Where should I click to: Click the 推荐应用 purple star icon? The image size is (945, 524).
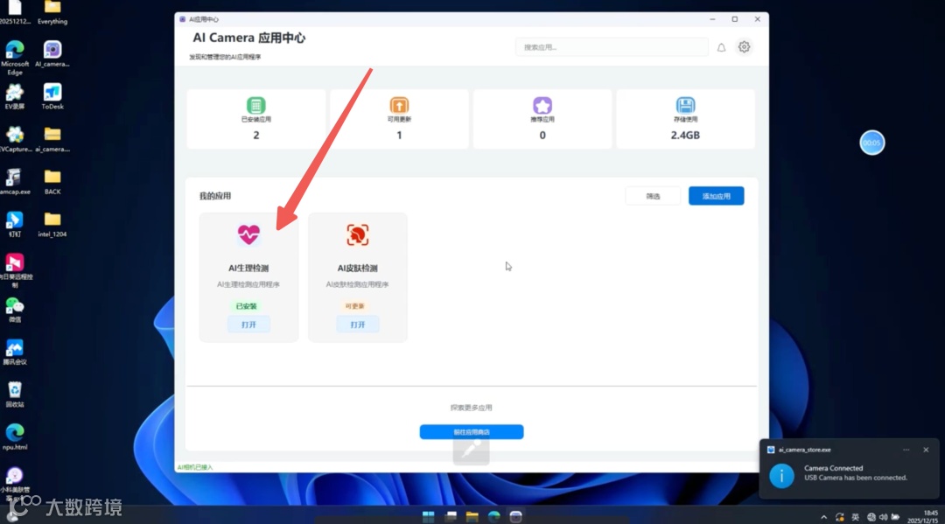point(542,105)
